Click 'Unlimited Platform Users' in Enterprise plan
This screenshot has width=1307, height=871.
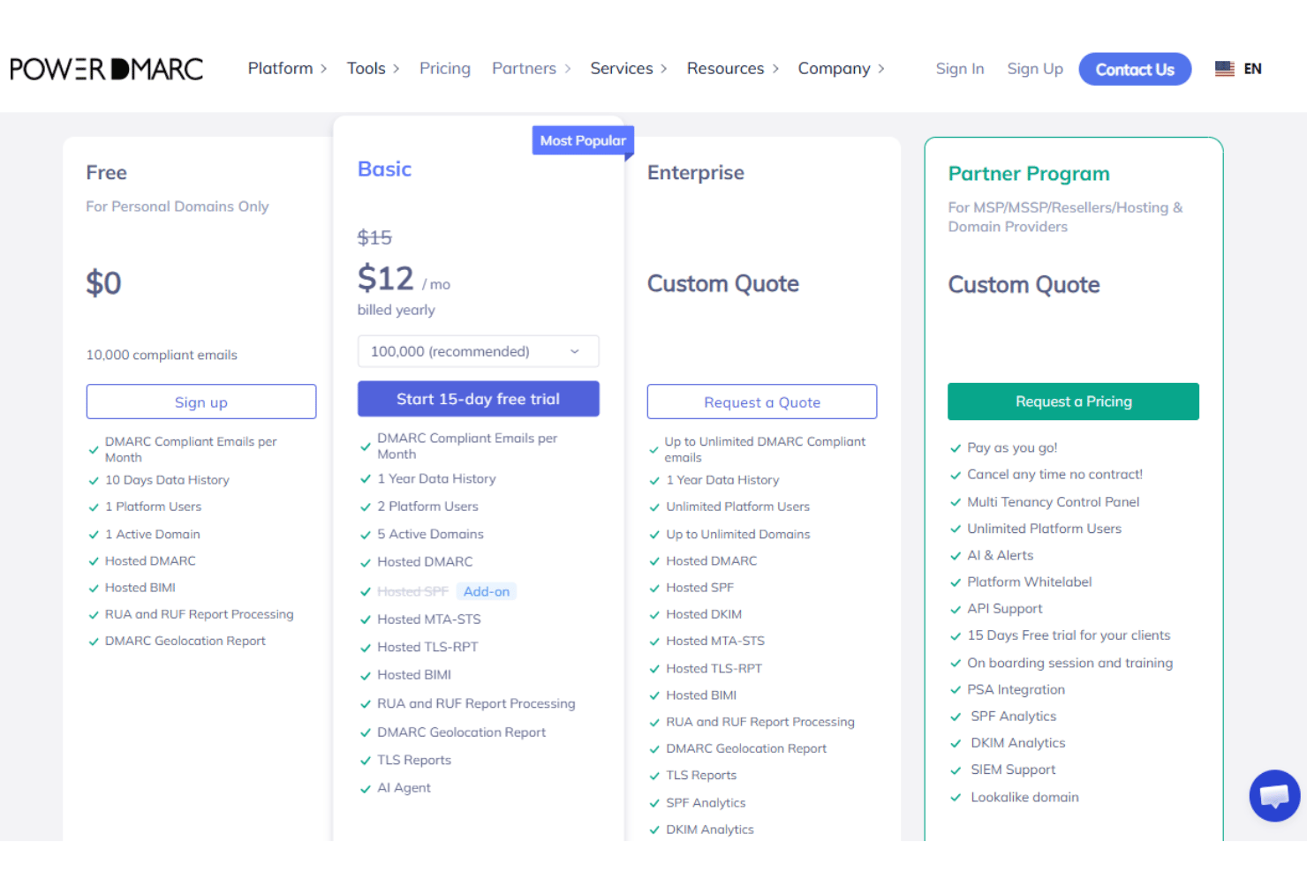coord(737,507)
